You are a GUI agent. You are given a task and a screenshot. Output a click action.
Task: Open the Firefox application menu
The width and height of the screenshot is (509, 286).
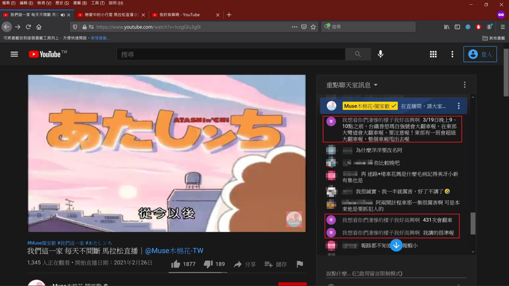point(503,27)
